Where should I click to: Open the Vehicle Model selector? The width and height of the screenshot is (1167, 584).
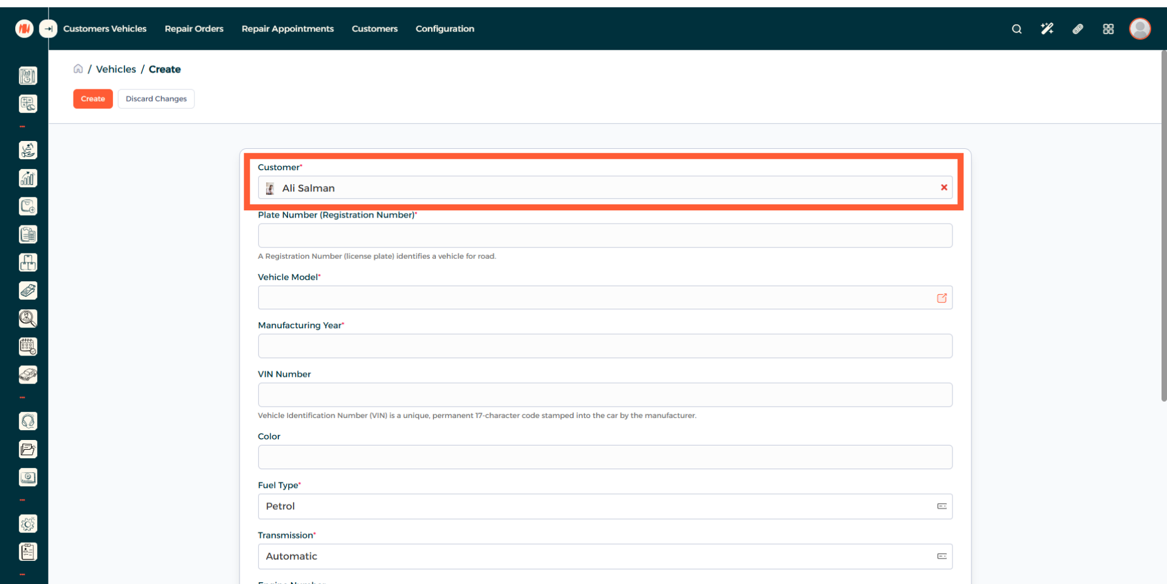coord(605,298)
